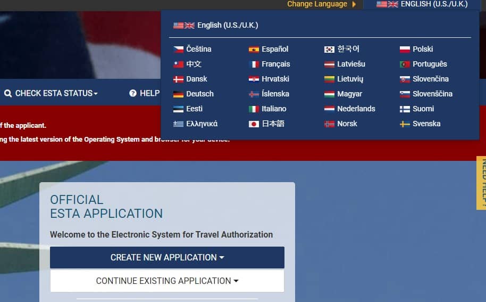Click the Latvian flag icon beside Latviešu

pyautogui.click(x=329, y=64)
